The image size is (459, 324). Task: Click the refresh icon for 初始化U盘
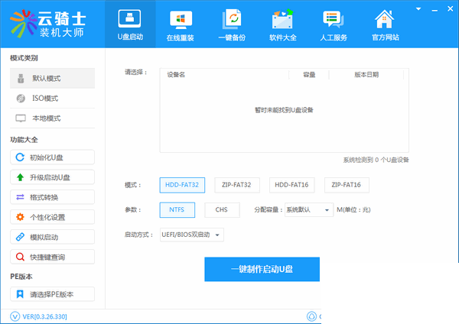point(20,157)
